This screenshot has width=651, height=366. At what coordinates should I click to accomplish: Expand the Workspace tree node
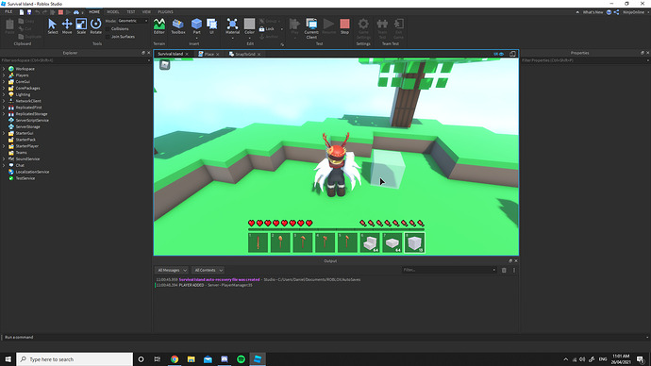tap(4, 69)
